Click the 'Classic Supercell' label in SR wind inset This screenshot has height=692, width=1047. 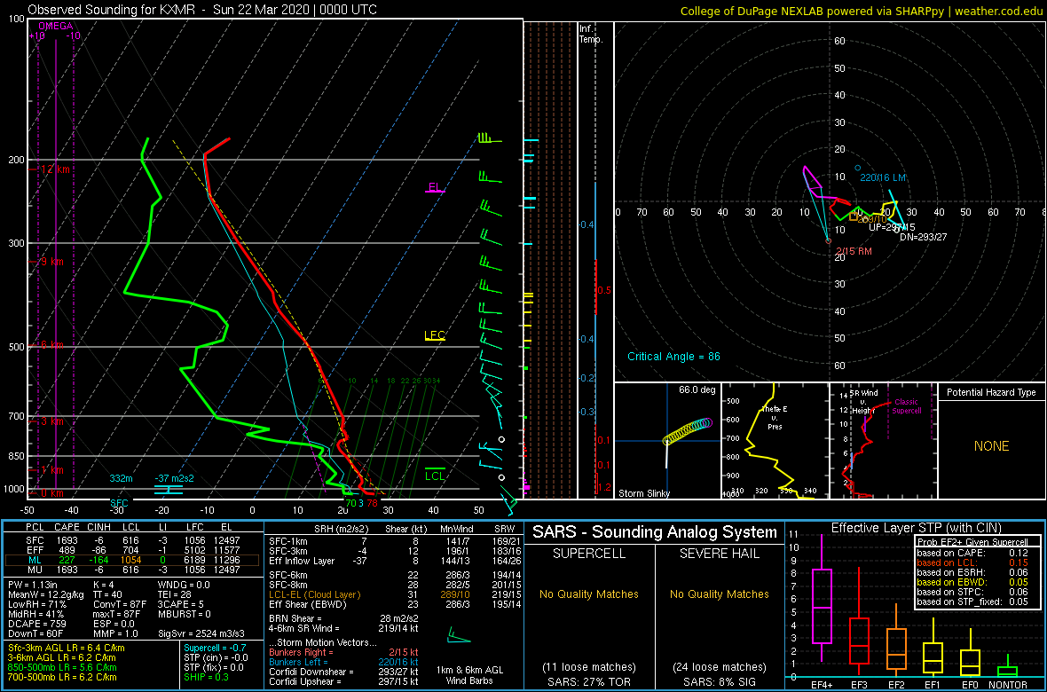pos(907,406)
